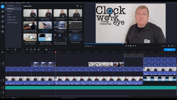Play the preview video
Screen dimensions: 177x100
(x=131, y=46)
